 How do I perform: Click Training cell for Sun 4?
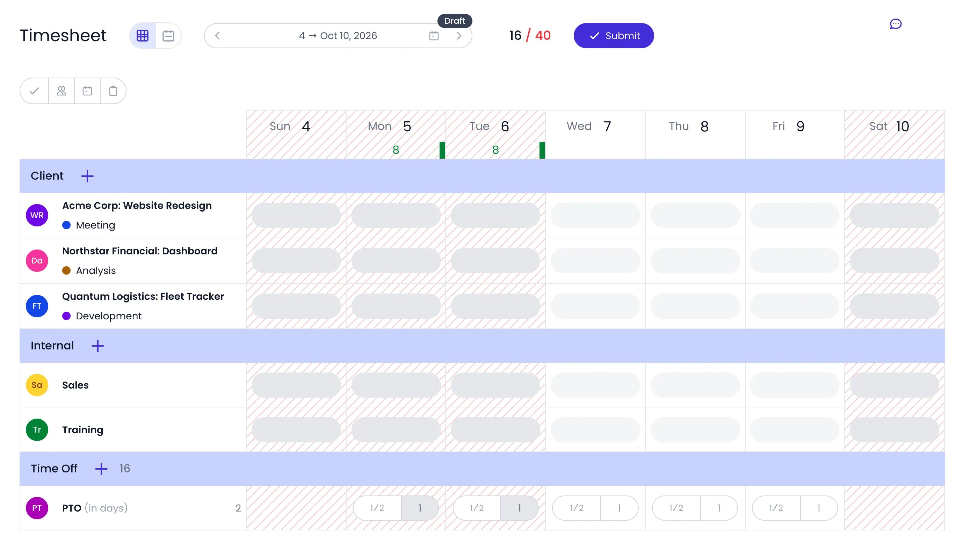pyautogui.click(x=296, y=430)
